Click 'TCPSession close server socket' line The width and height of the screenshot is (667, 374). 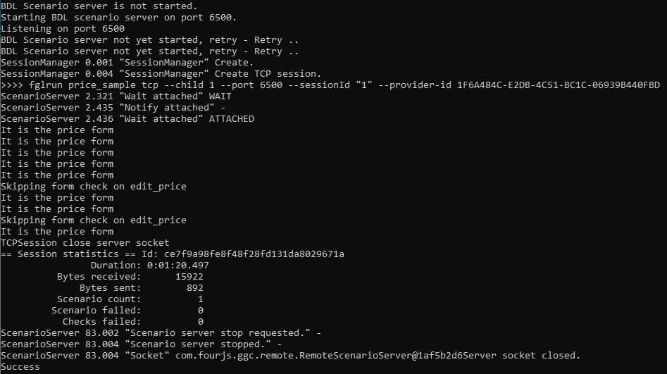pyautogui.click(x=85, y=243)
